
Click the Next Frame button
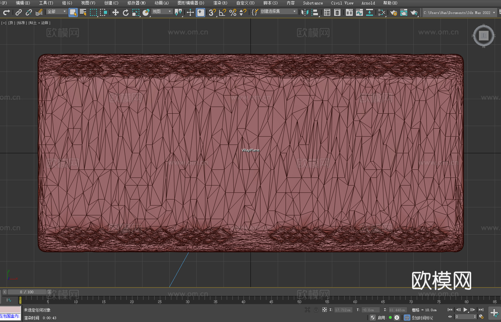tap(473, 310)
